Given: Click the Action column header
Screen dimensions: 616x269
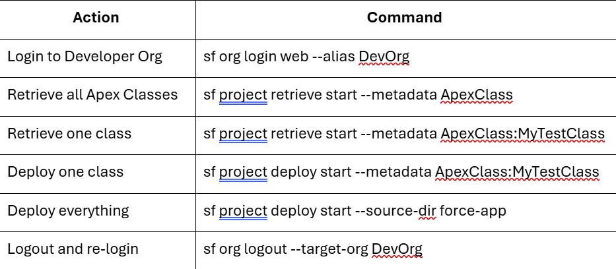Looking at the screenshot, I should click(x=96, y=18).
